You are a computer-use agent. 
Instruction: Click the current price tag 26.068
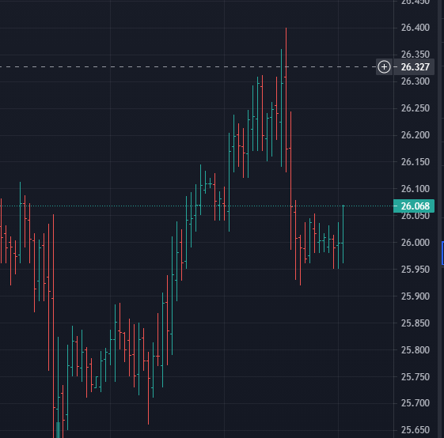click(414, 206)
